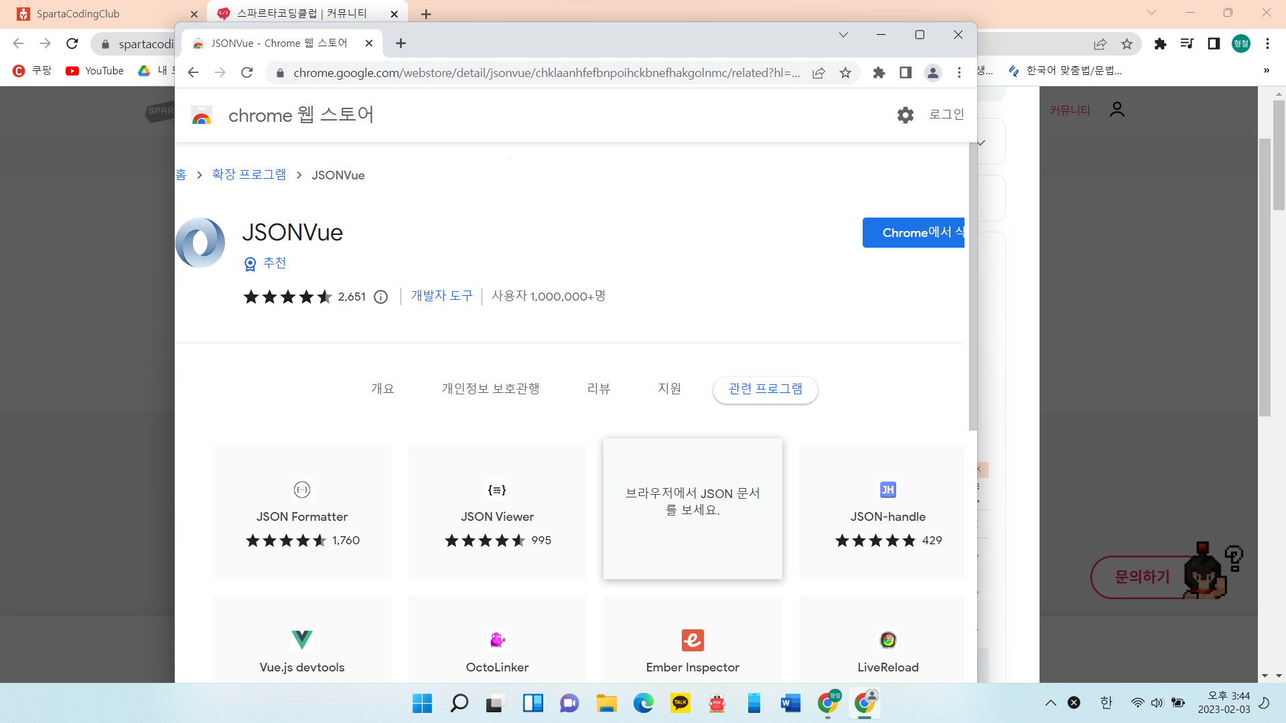This screenshot has width=1286, height=723.
Task: Click the LiveReload extension icon
Action: [x=888, y=640]
